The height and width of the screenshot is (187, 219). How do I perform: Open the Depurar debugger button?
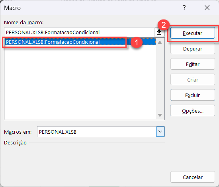coord(193,49)
